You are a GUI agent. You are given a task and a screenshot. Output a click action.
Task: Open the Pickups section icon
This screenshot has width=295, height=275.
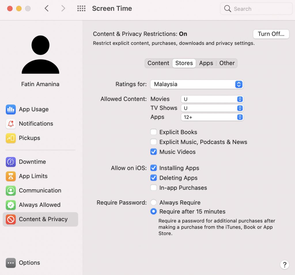11,138
